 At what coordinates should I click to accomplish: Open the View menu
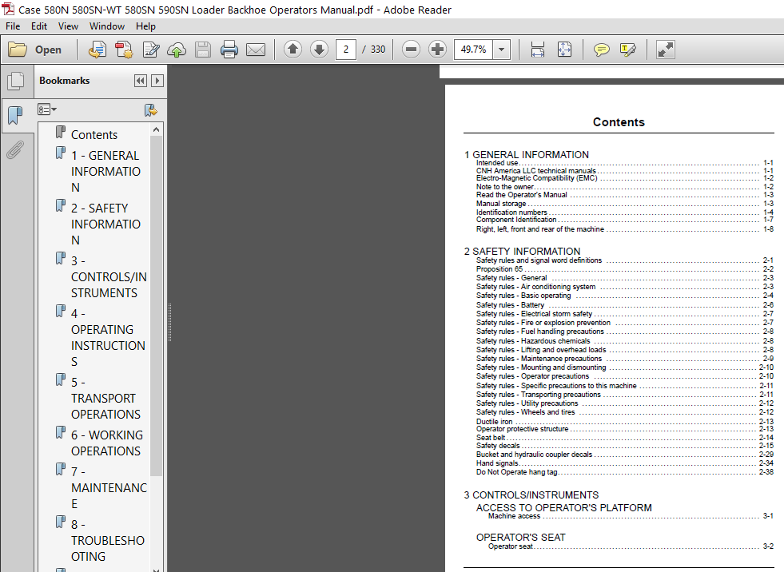pyautogui.click(x=68, y=26)
